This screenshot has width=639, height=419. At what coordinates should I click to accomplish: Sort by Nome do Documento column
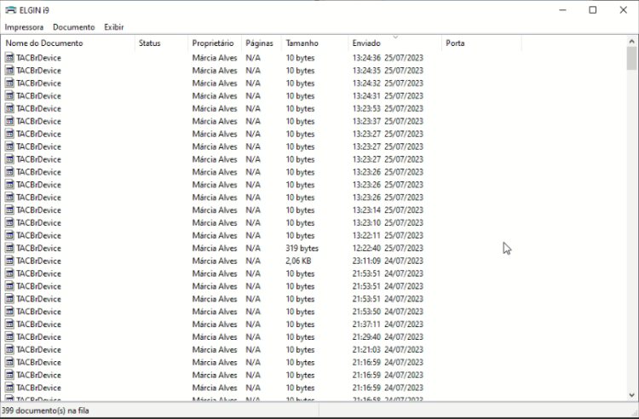point(68,43)
